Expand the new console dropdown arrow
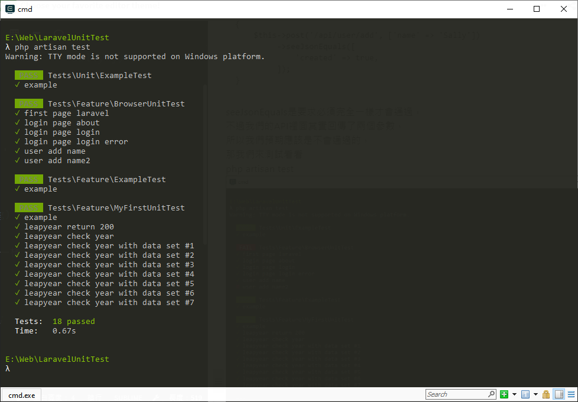This screenshot has width=578, height=402. (514, 394)
